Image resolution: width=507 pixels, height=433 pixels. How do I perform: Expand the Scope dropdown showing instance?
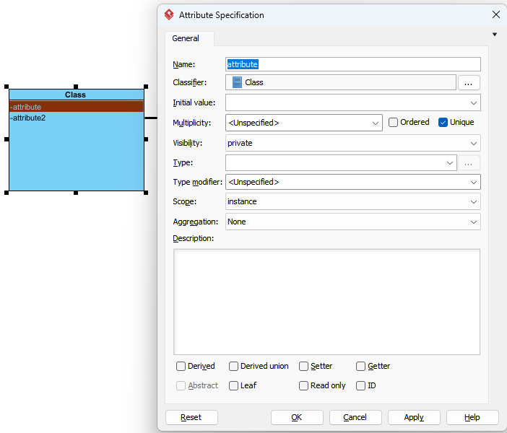pyautogui.click(x=352, y=201)
